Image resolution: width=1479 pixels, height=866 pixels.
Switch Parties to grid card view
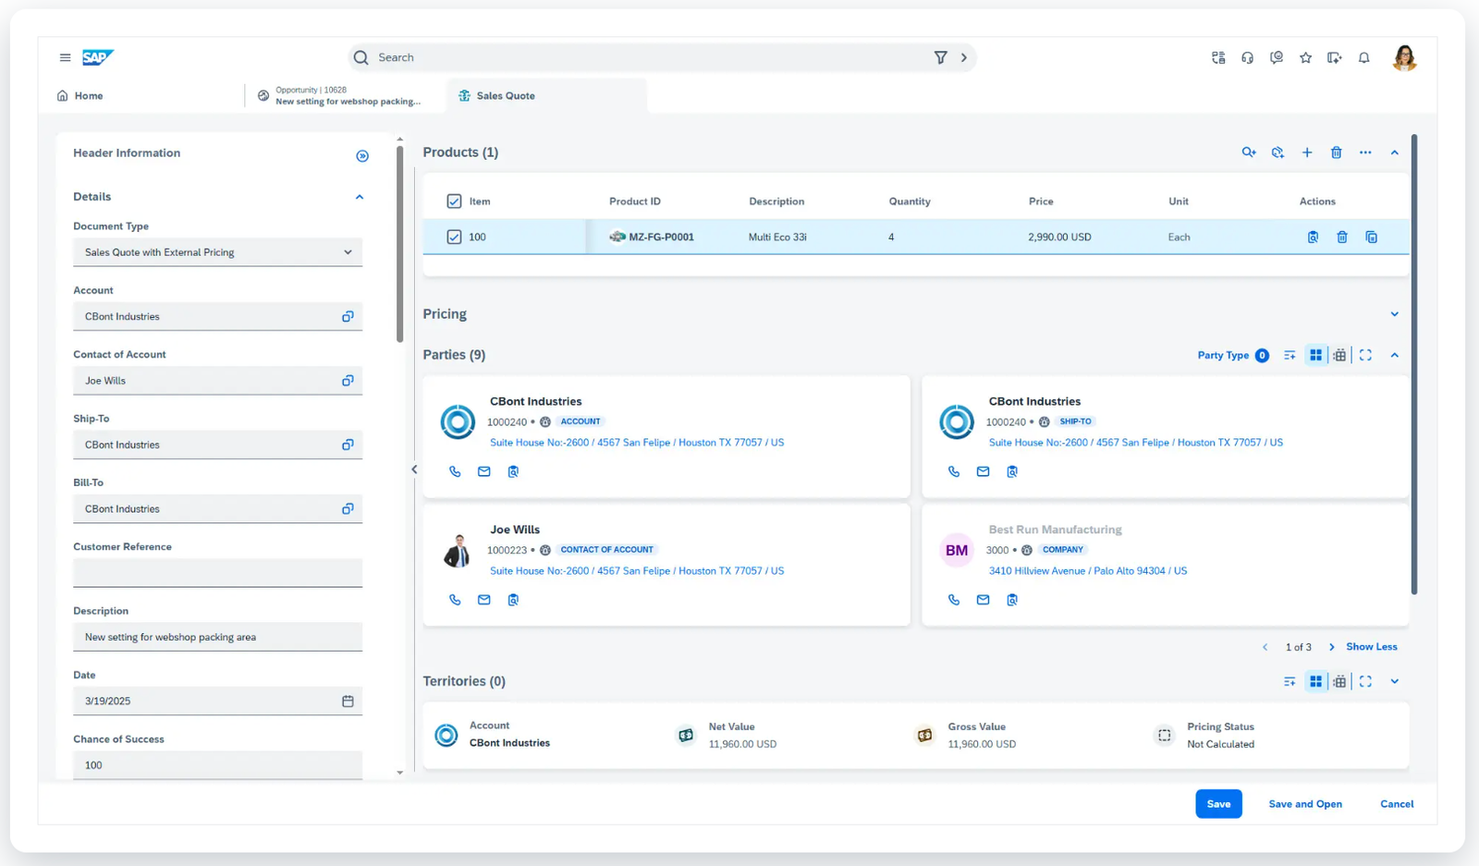tap(1315, 355)
